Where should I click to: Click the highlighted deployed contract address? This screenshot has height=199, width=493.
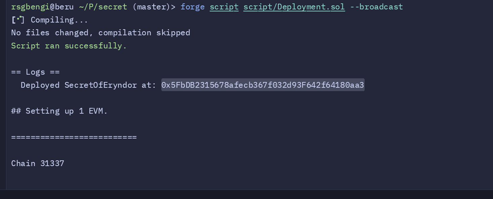pos(263,85)
